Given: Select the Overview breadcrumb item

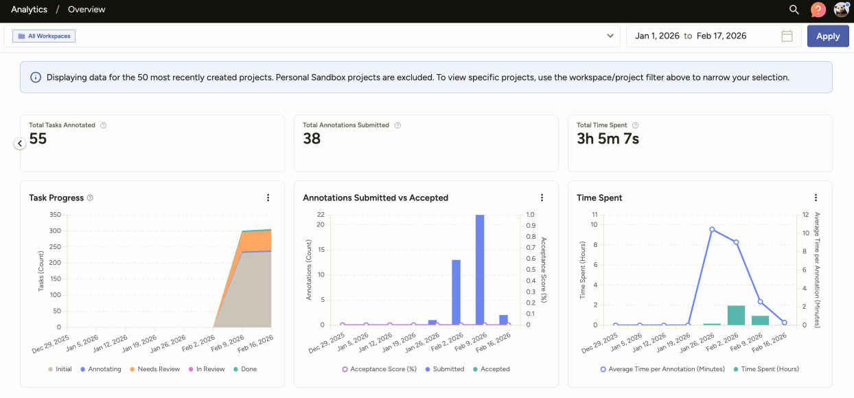Looking at the screenshot, I should pos(86,10).
